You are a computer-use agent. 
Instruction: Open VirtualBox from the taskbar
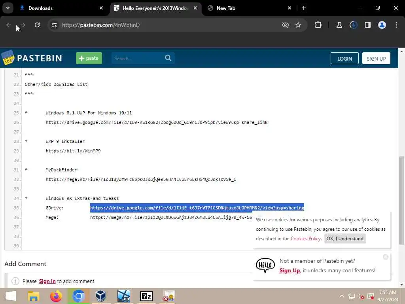tap(100, 296)
